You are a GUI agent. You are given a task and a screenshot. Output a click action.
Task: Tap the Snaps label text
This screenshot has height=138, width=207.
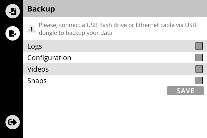click(37, 81)
